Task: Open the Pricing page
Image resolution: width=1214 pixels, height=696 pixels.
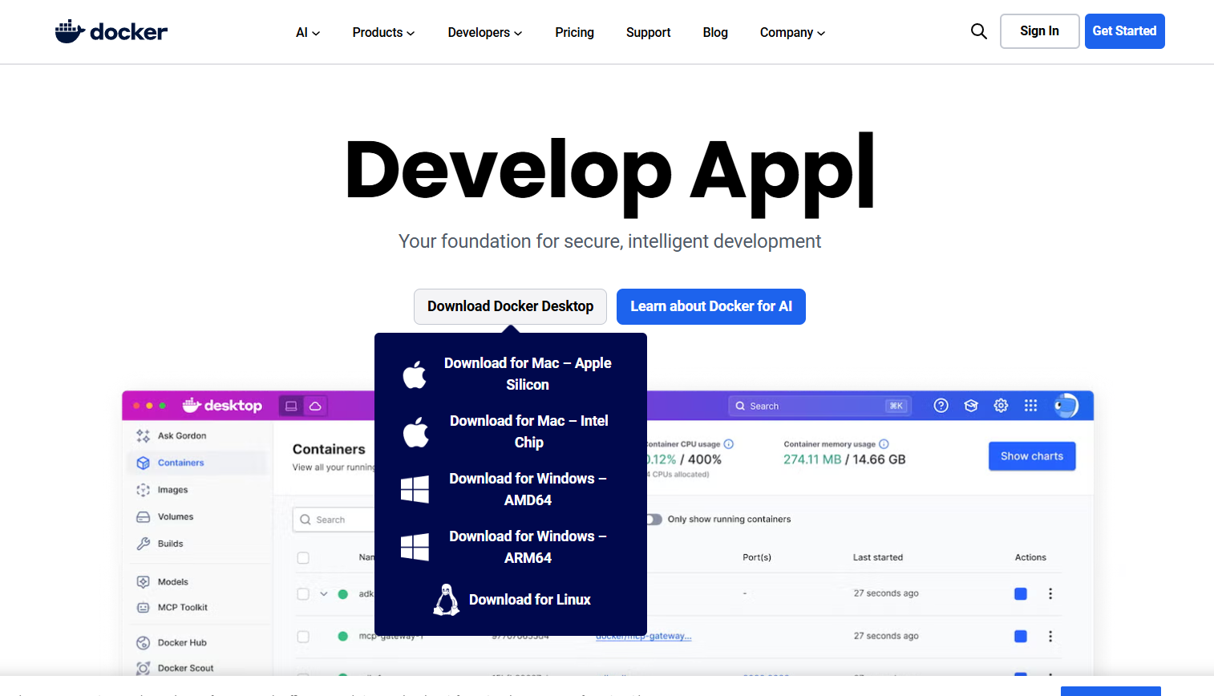Action: (574, 32)
